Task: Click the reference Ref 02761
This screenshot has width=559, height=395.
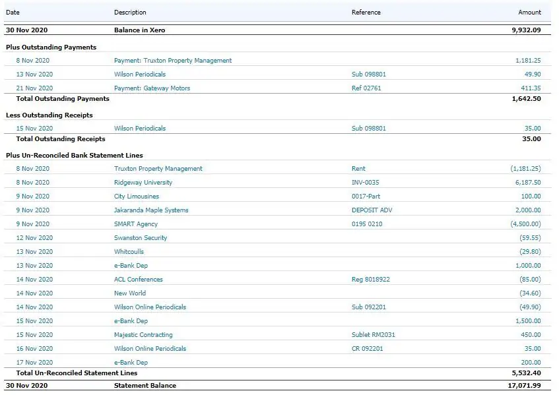Action: 366,88
